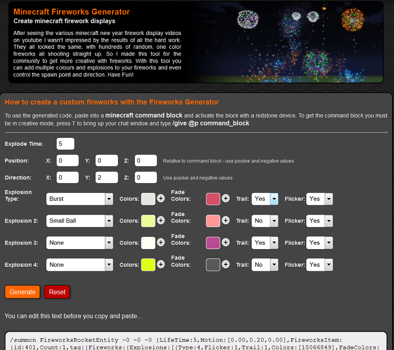Open the Explosion 4 type dropdown
This screenshot has height=350, width=394.
79,265
